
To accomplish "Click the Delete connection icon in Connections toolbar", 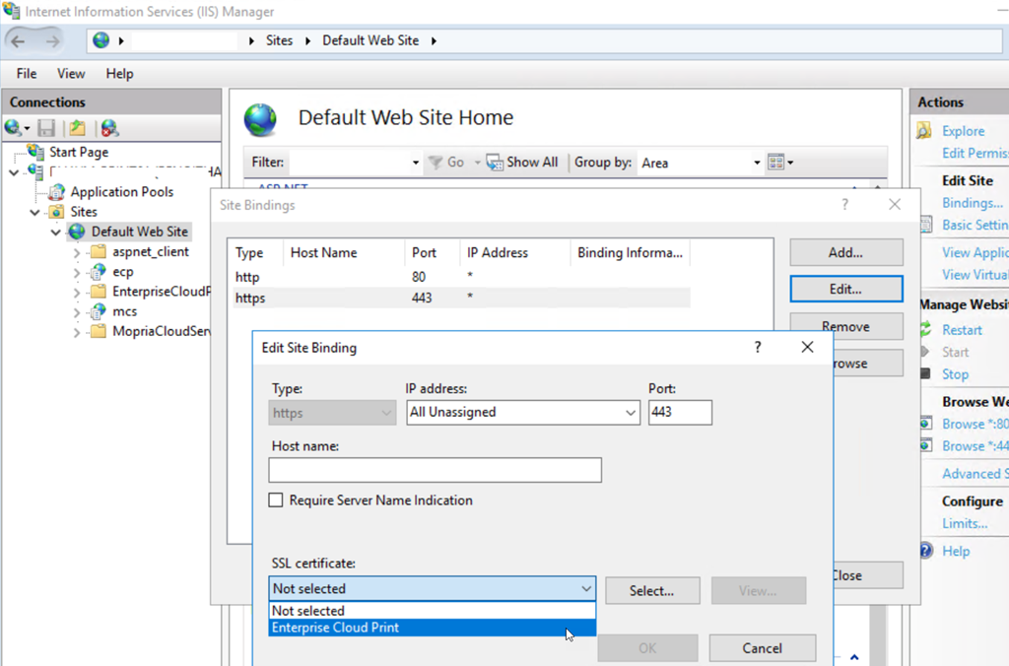I will [x=108, y=128].
